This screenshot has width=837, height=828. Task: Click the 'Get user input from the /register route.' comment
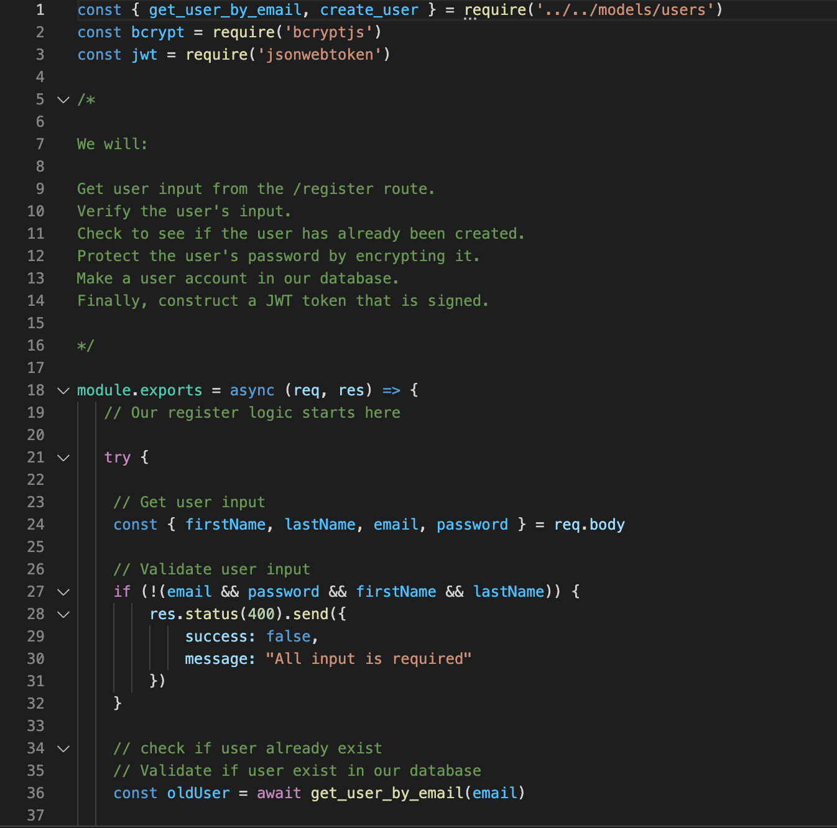coord(256,189)
